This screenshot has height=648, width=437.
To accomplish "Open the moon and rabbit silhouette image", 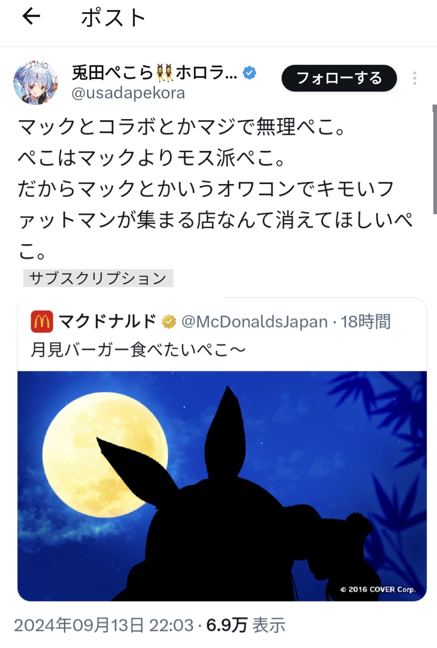I will pyautogui.click(x=222, y=486).
